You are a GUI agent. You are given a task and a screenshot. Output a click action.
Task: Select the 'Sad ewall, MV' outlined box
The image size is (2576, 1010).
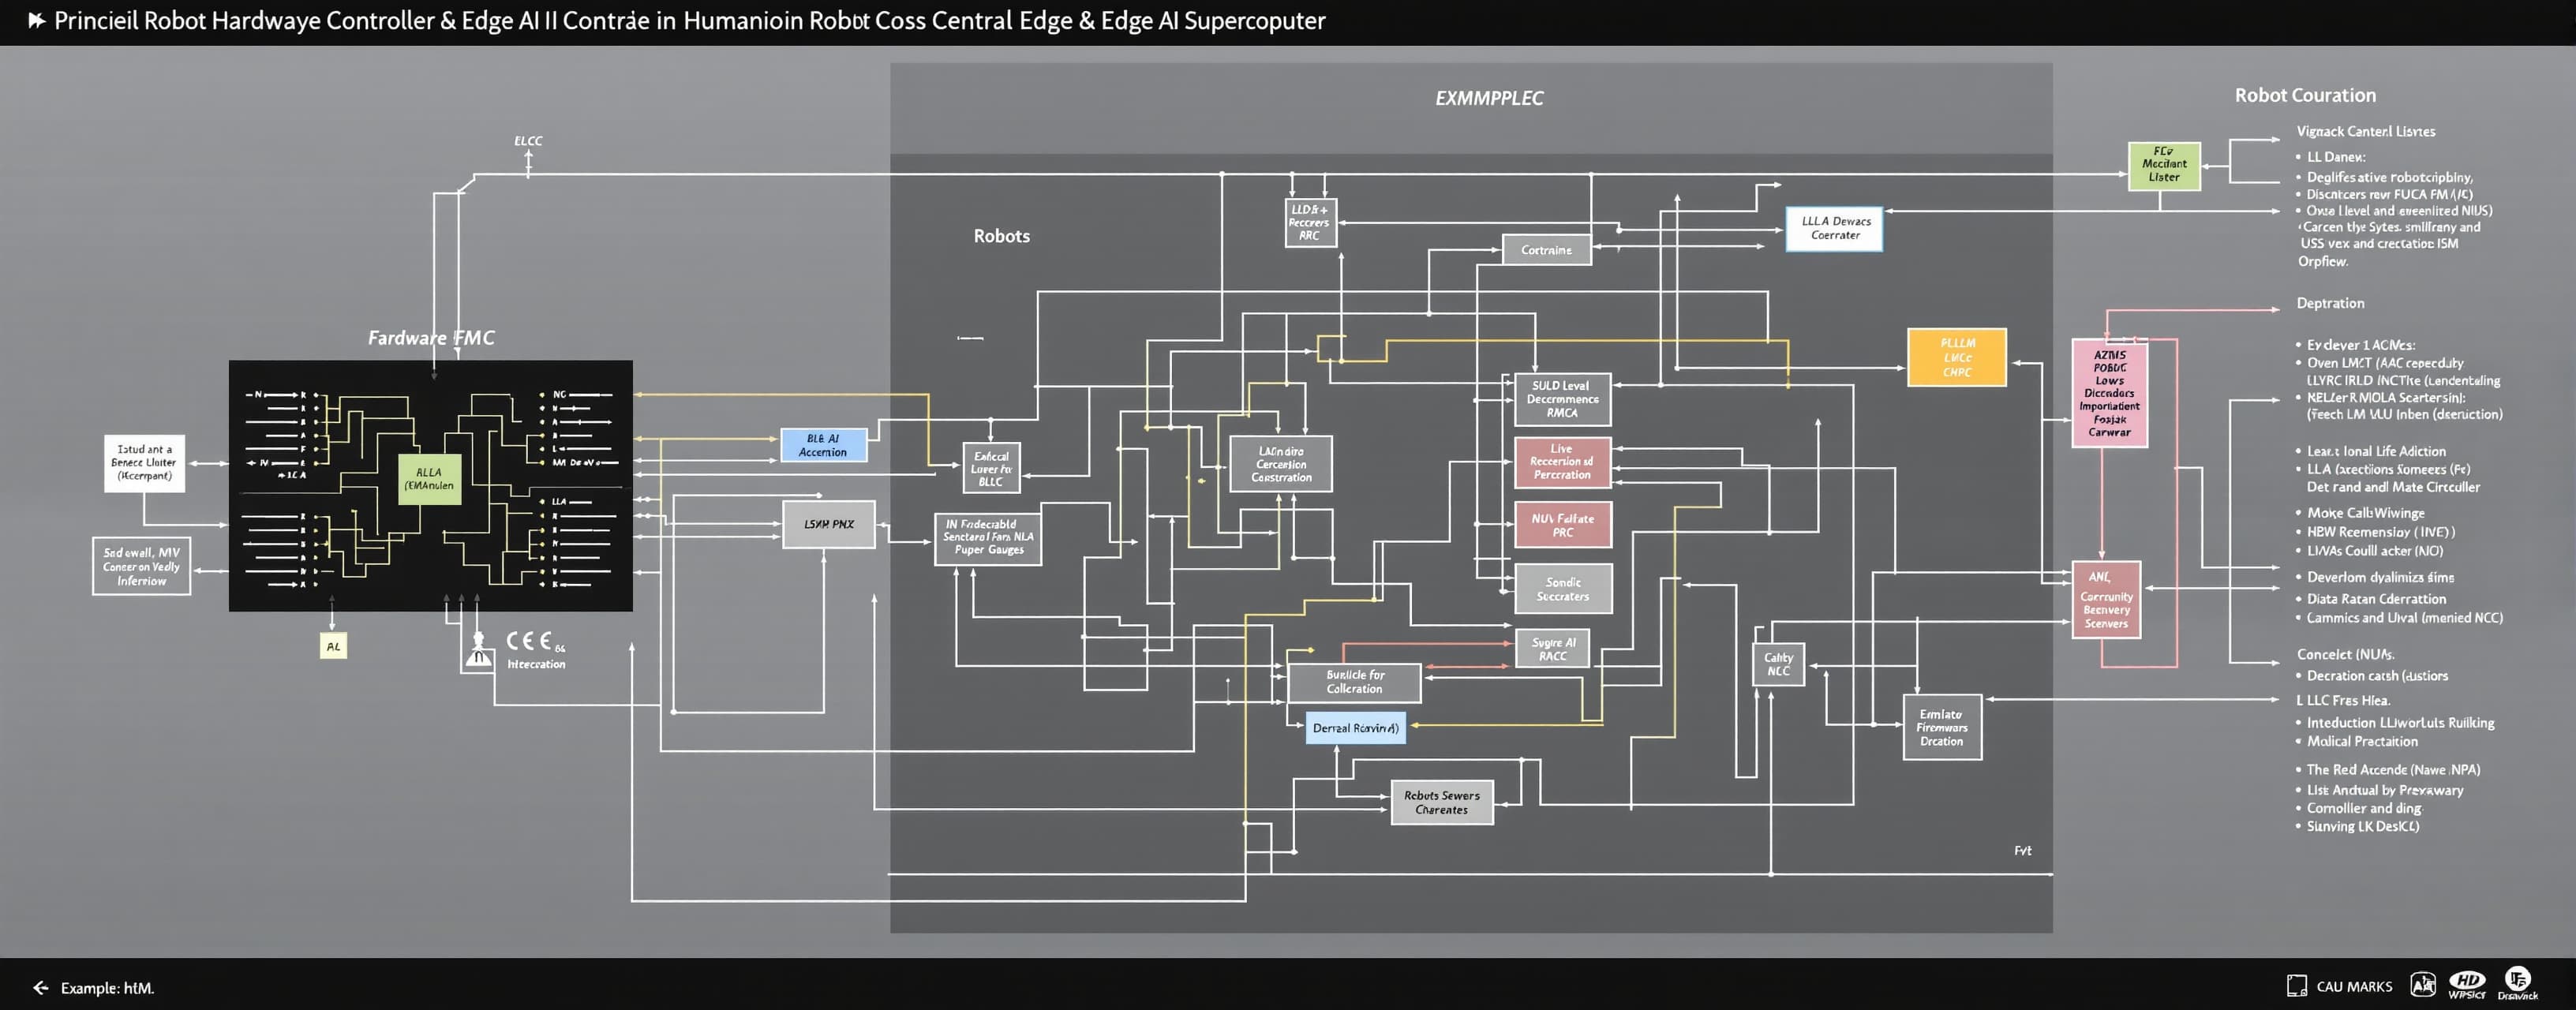pos(141,566)
